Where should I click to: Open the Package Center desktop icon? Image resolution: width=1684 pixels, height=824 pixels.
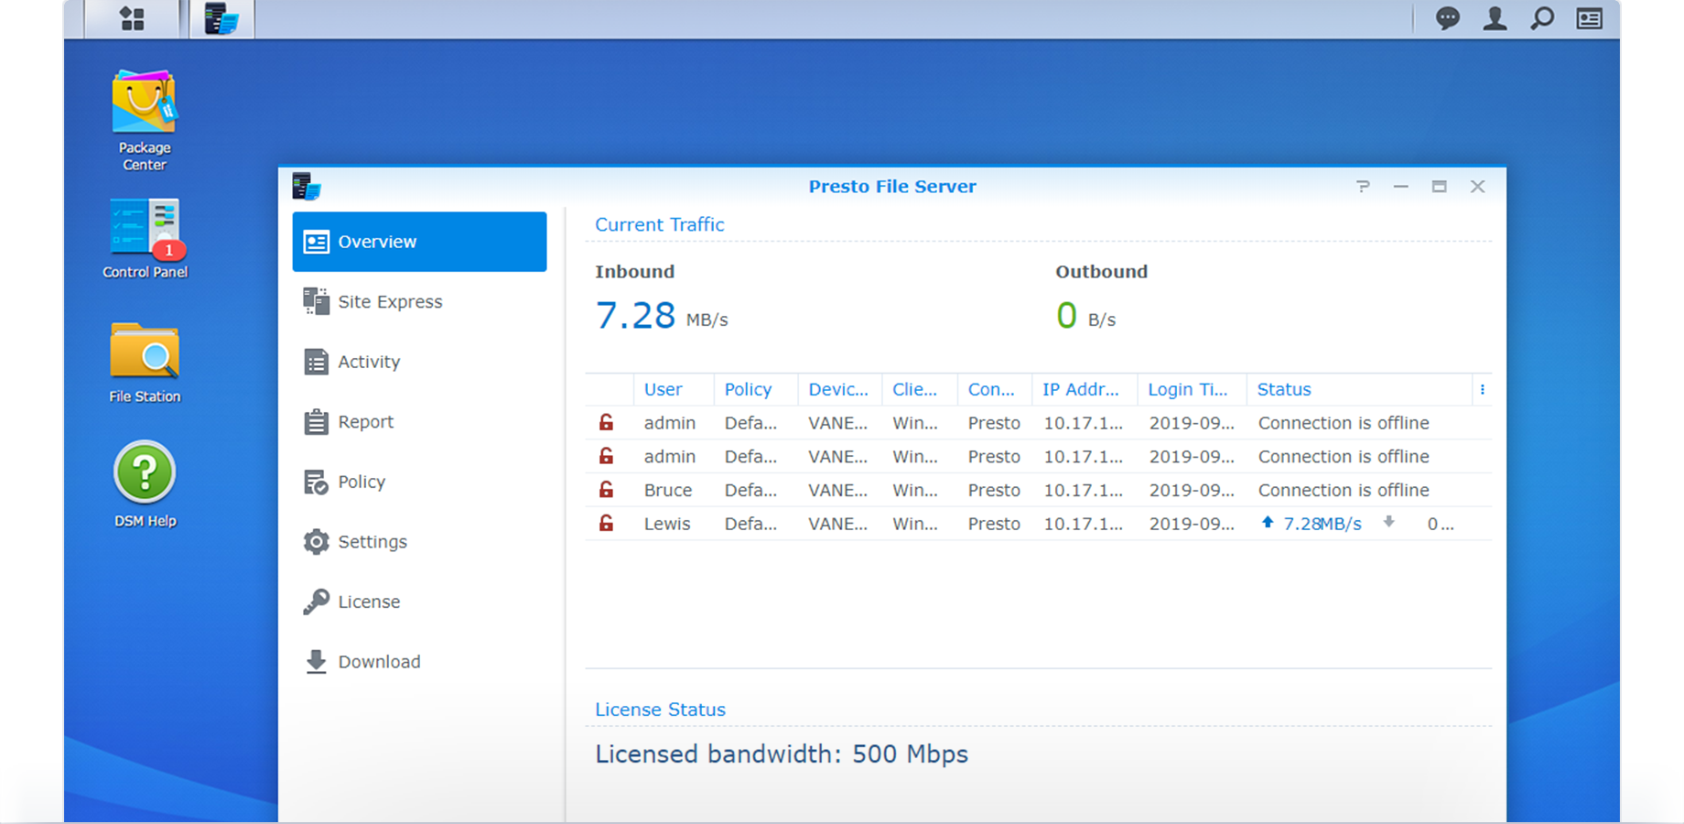coord(145,120)
